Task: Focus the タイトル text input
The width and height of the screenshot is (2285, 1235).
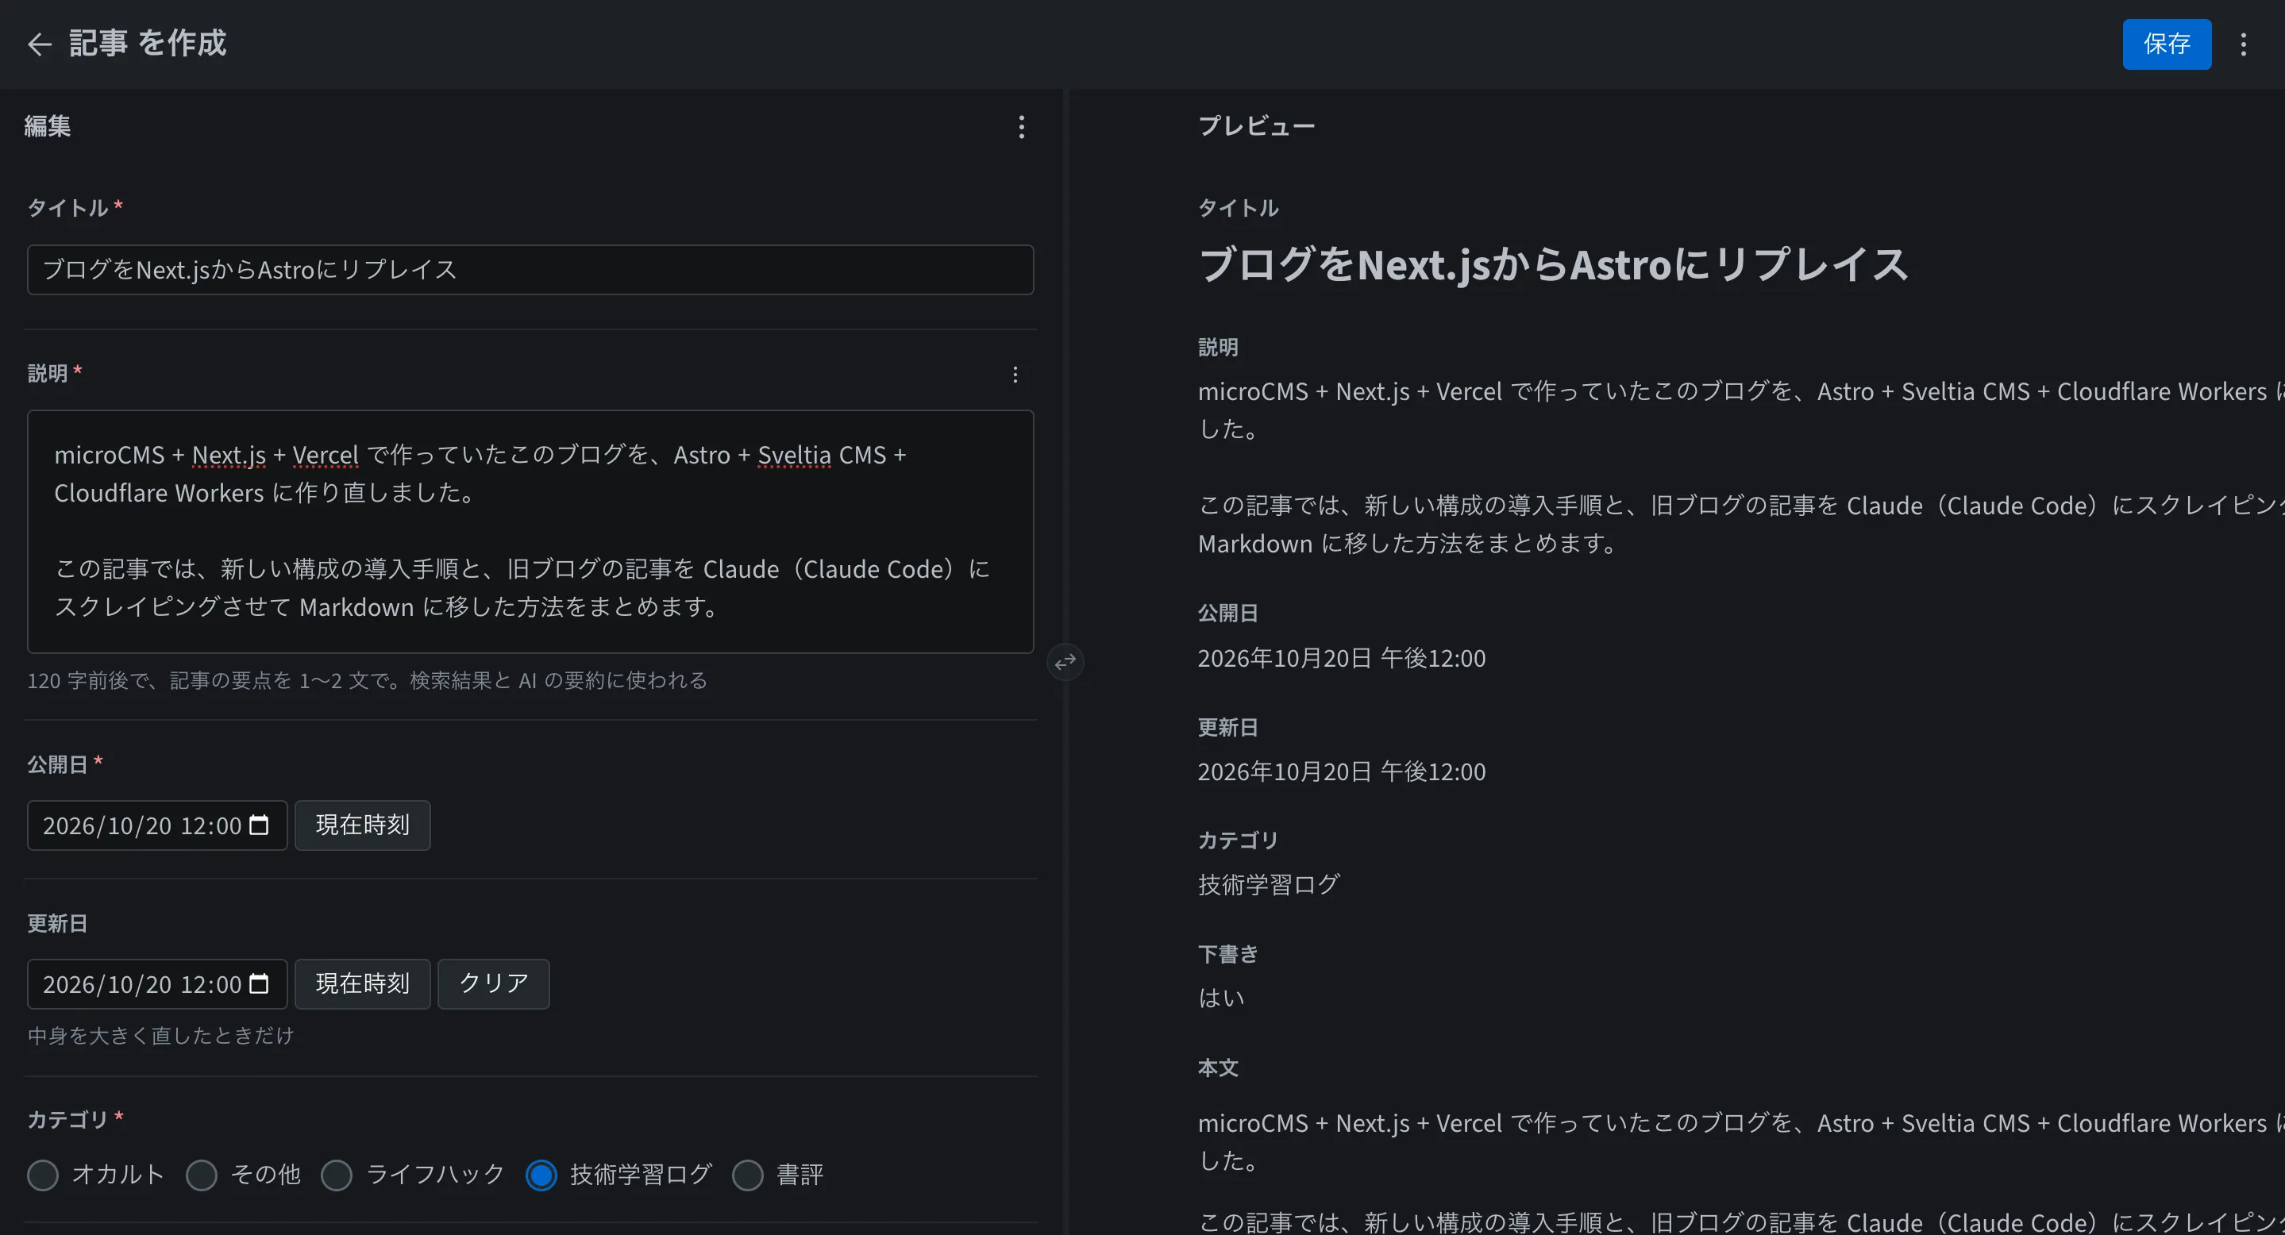Action: point(530,270)
